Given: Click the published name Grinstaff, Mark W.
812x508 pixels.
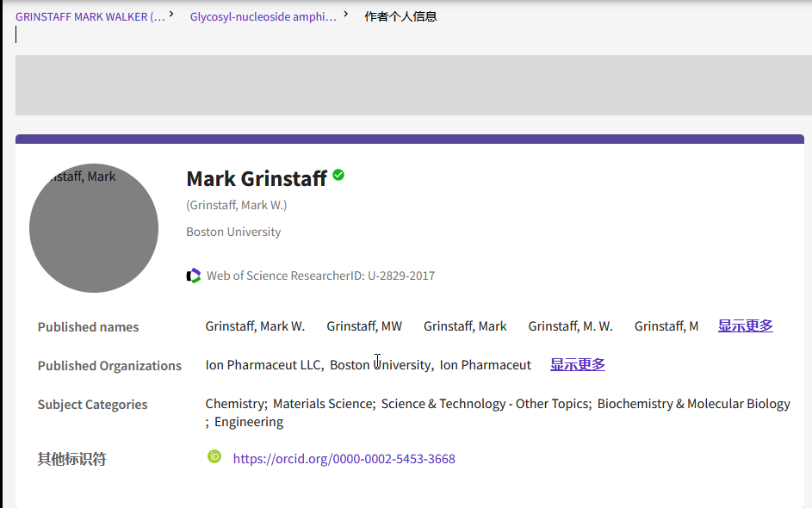Looking at the screenshot, I should coord(255,326).
